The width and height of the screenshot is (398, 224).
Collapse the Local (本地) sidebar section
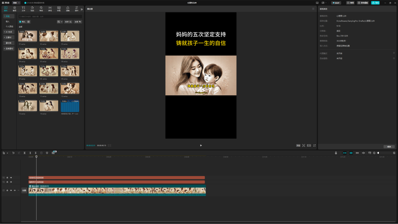click(8, 16)
